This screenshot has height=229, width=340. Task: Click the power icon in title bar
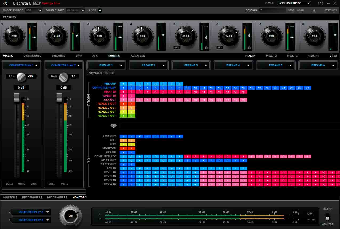[5, 3]
